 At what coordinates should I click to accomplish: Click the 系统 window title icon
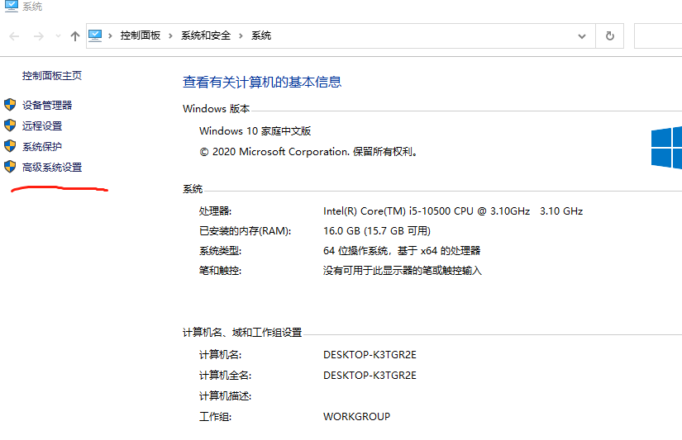[x=12, y=6]
